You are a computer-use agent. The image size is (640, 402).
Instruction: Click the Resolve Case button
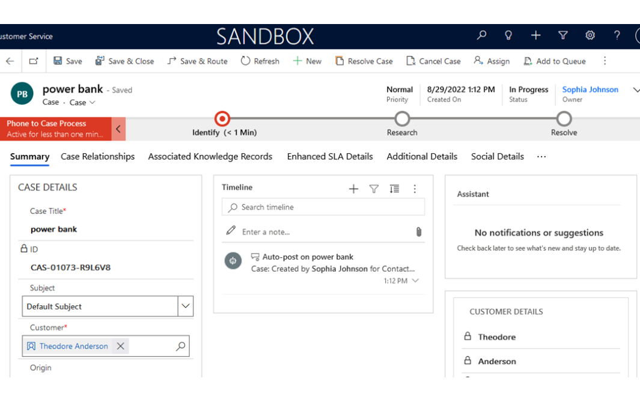click(364, 61)
